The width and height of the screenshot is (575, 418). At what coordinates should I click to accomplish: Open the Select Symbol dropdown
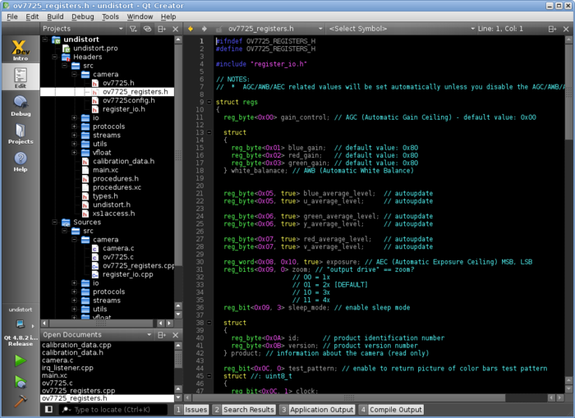coord(402,29)
